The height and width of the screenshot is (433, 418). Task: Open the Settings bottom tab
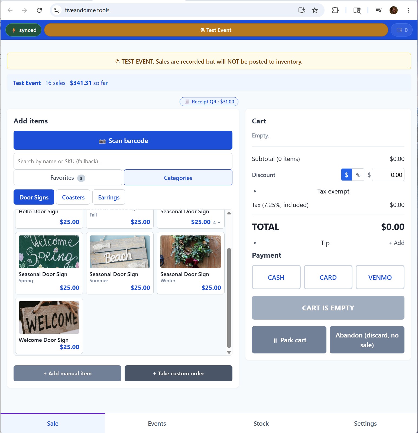(365, 423)
